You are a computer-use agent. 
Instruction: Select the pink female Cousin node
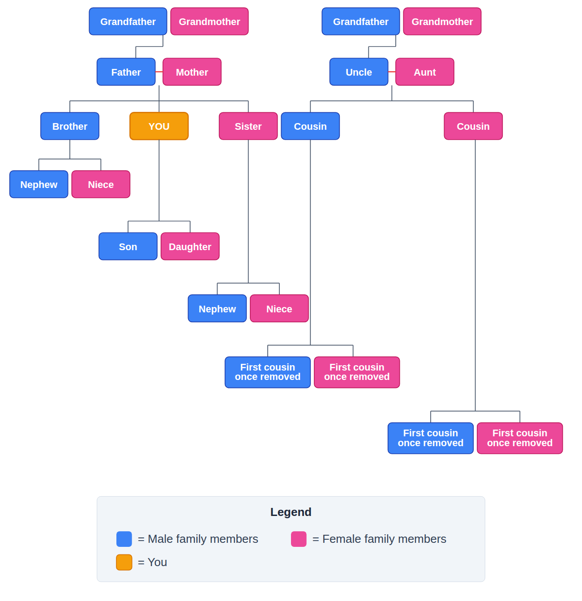pos(473,126)
